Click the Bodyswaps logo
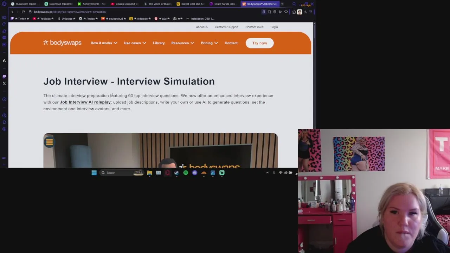The height and width of the screenshot is (253, 450). 62,43
